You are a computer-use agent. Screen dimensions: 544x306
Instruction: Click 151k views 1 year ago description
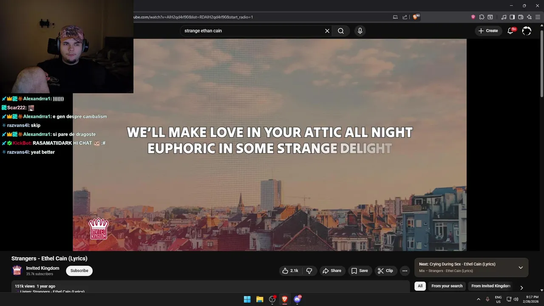click(x=35, y=286)
